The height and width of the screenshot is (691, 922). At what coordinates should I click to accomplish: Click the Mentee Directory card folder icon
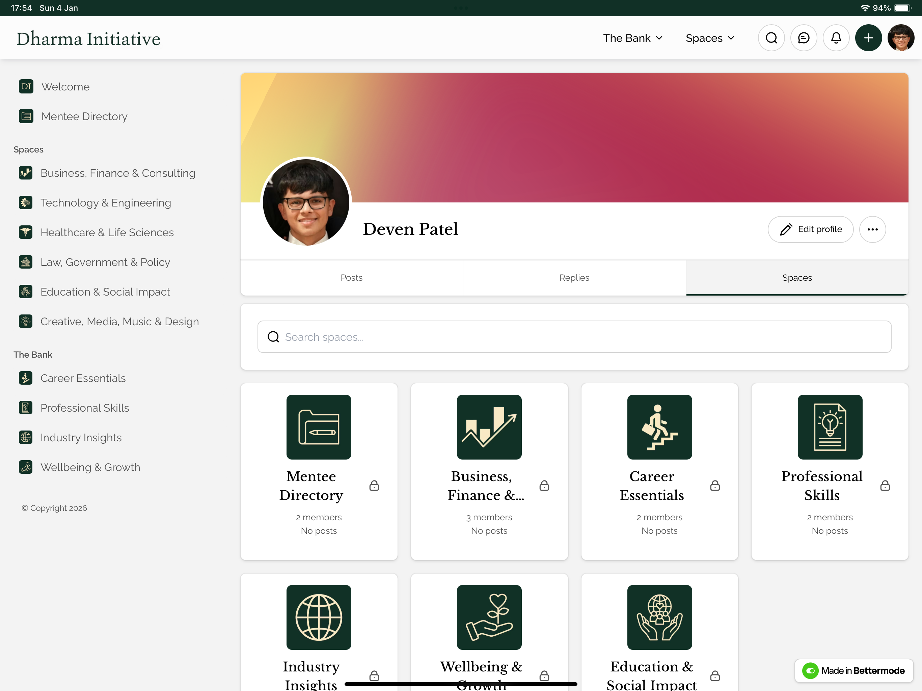click(x=319, y=427)
